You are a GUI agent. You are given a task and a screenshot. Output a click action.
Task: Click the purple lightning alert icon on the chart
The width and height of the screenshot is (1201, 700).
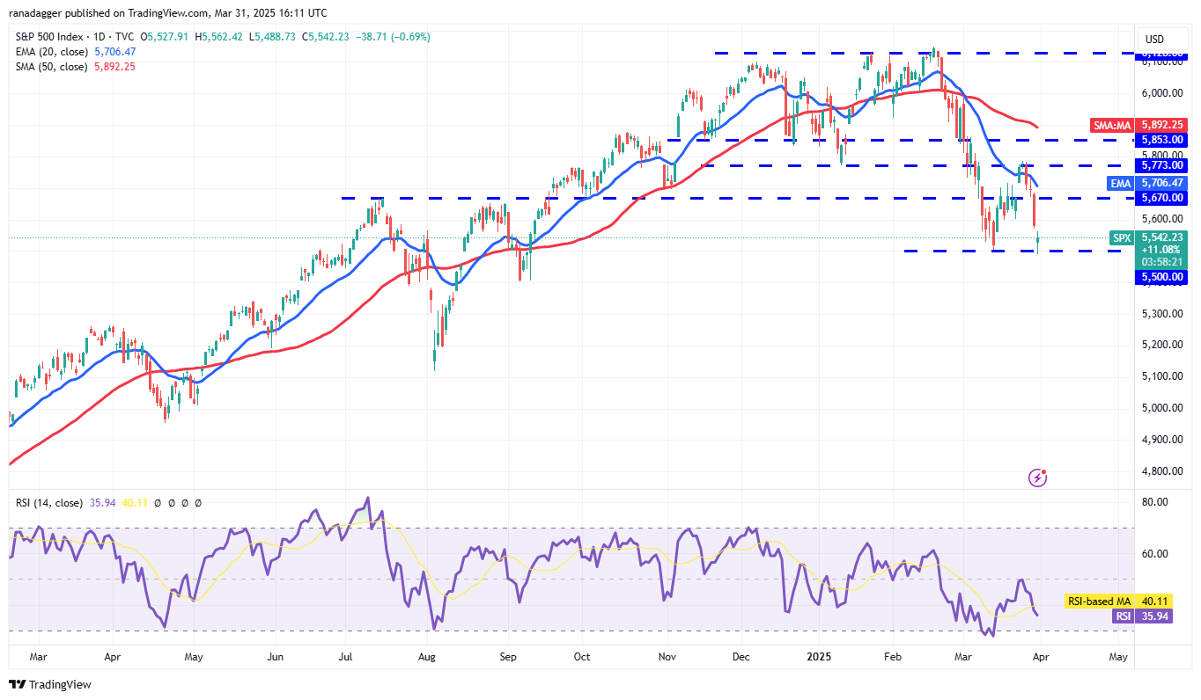pyautogui.click(x=1037, y=476)
